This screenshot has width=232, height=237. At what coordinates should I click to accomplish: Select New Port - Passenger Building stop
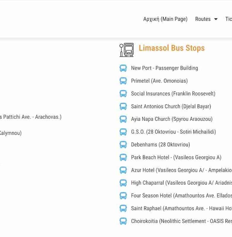pos(164,68)
